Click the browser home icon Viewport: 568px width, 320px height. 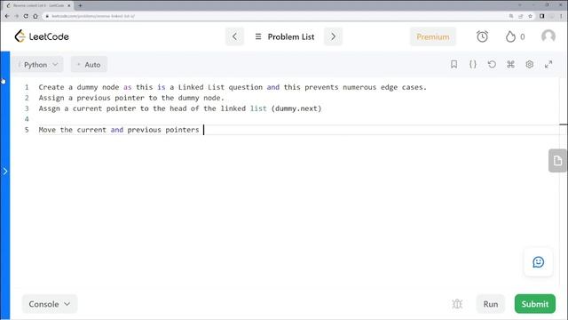pos(35,16)
